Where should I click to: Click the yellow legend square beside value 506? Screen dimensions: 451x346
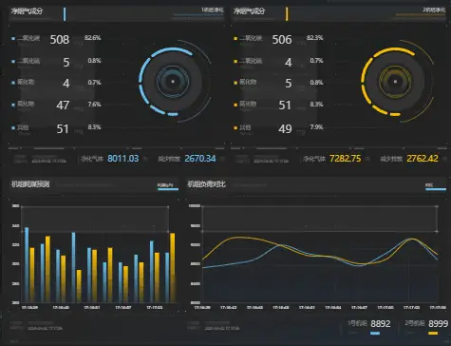click(x=235, y=39)
